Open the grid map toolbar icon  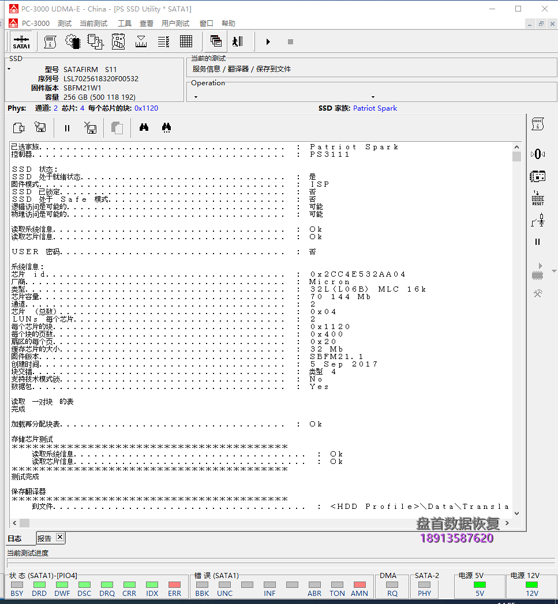pos(186,41)
